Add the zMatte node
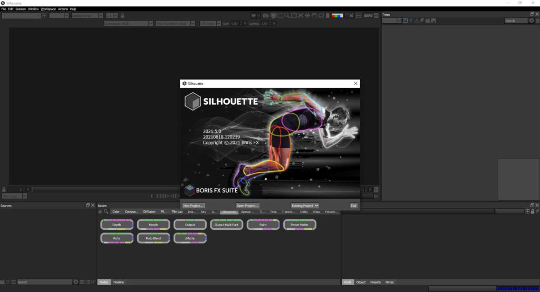The width and height of the screenshot is (540, 292). pyautogui.click(x=190, y=238)
